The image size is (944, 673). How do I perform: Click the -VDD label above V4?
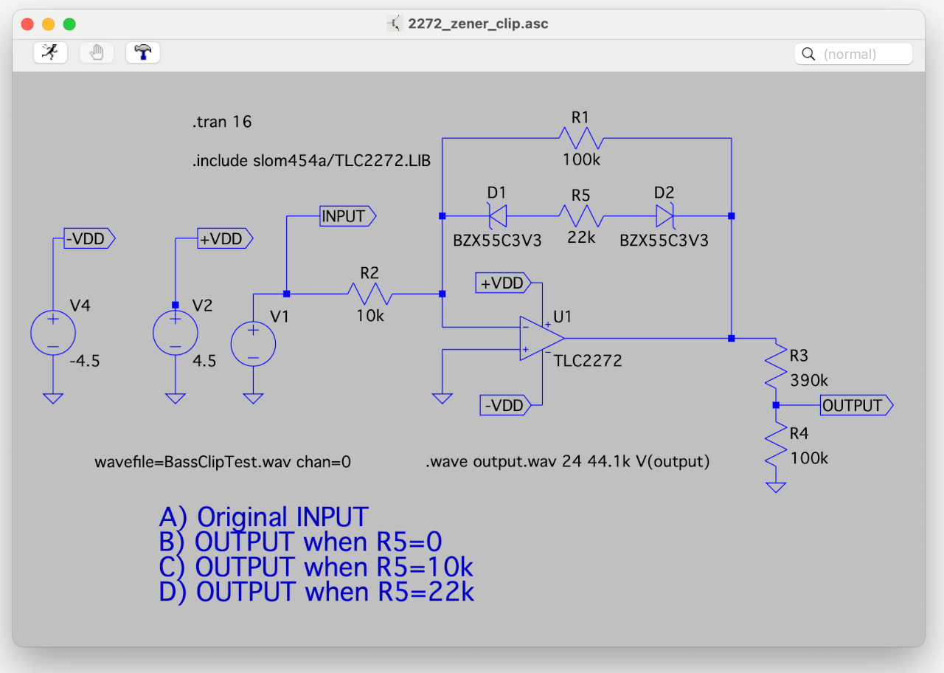click(x=90, y=238)
